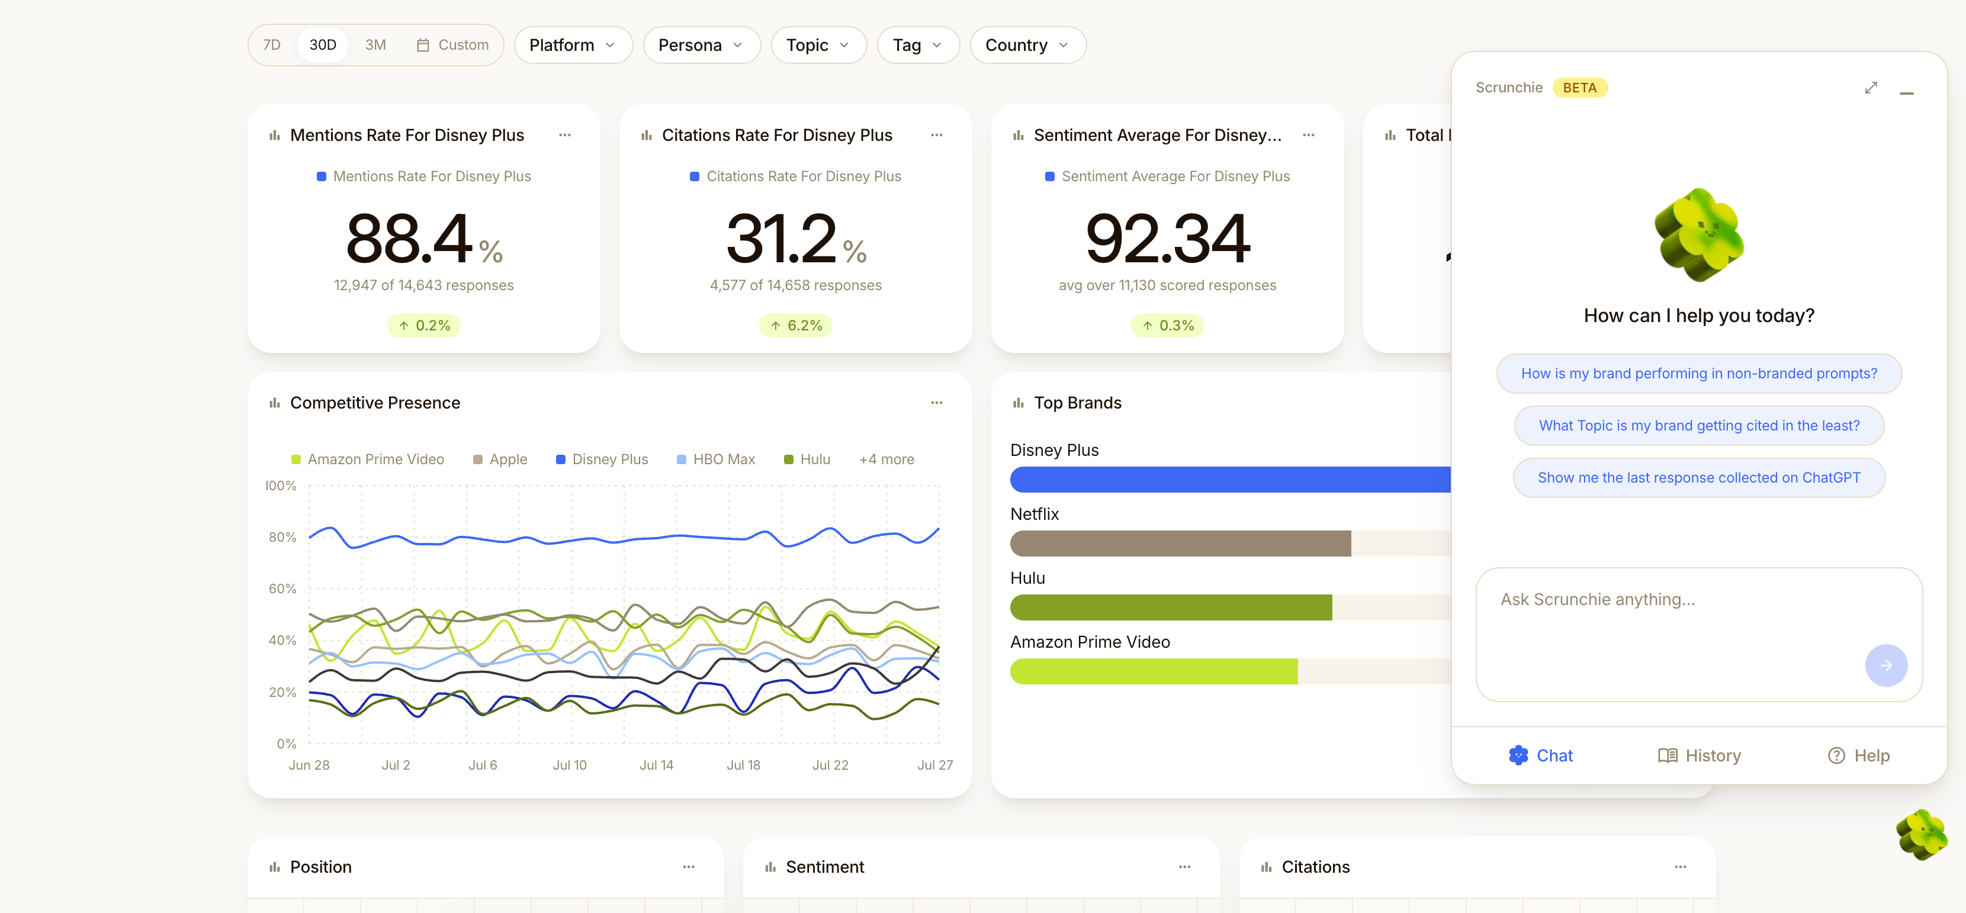Open Mentions Rate card options menu
This screenshot has width=1966, height=913.
coord(565,135)
